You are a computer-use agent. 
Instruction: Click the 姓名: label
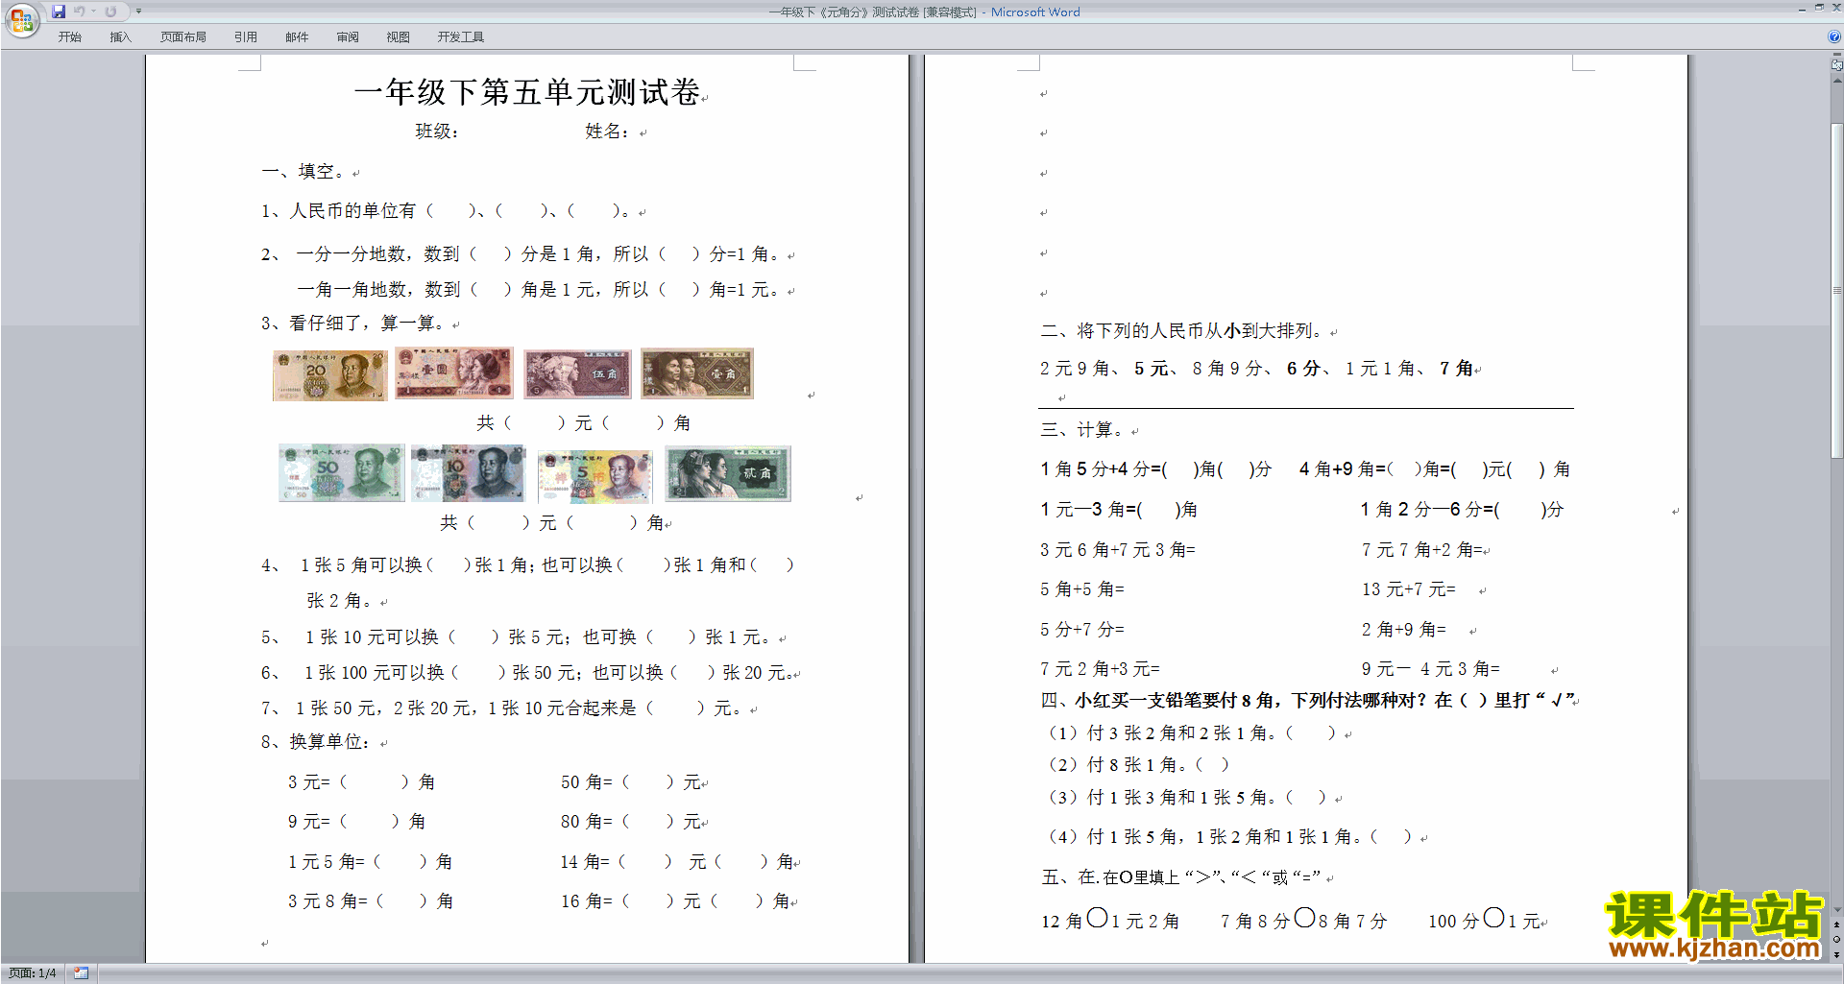click(x=607, y=132)
